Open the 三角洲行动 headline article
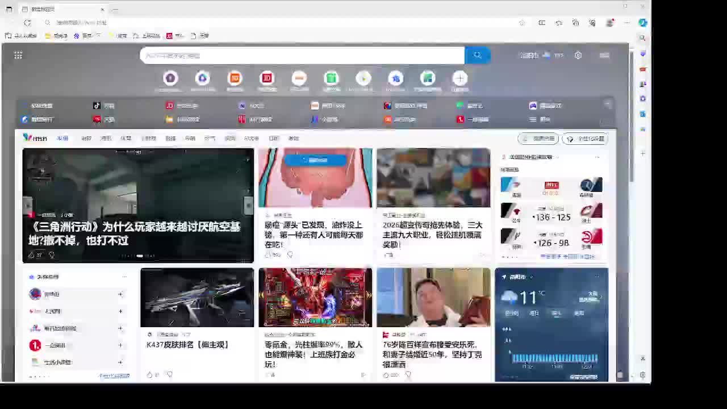The width and height of the screenshot is (727, 409). (135, 233)
